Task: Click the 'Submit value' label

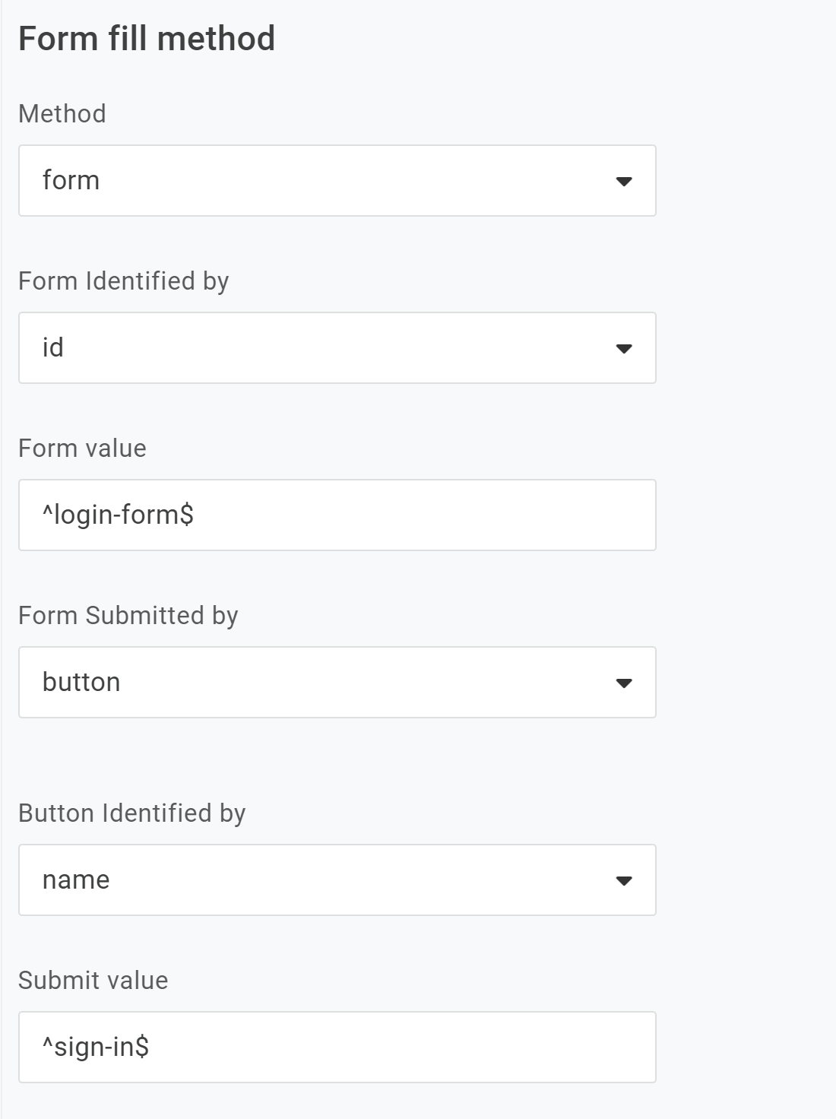Action: click(x=93, y=981)
